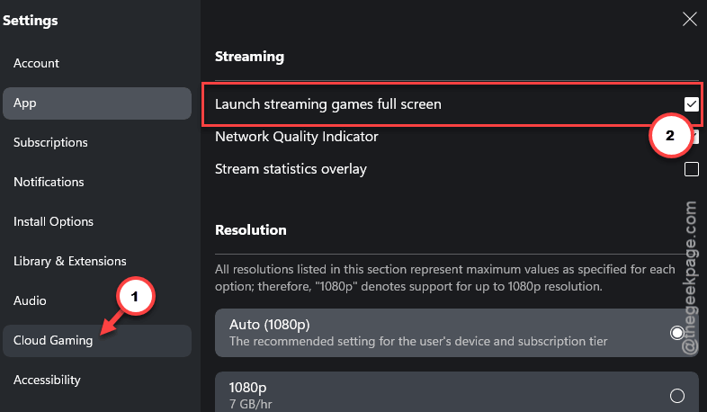Click the Stream statistics overlay label
707x412 pixels.
291,169
